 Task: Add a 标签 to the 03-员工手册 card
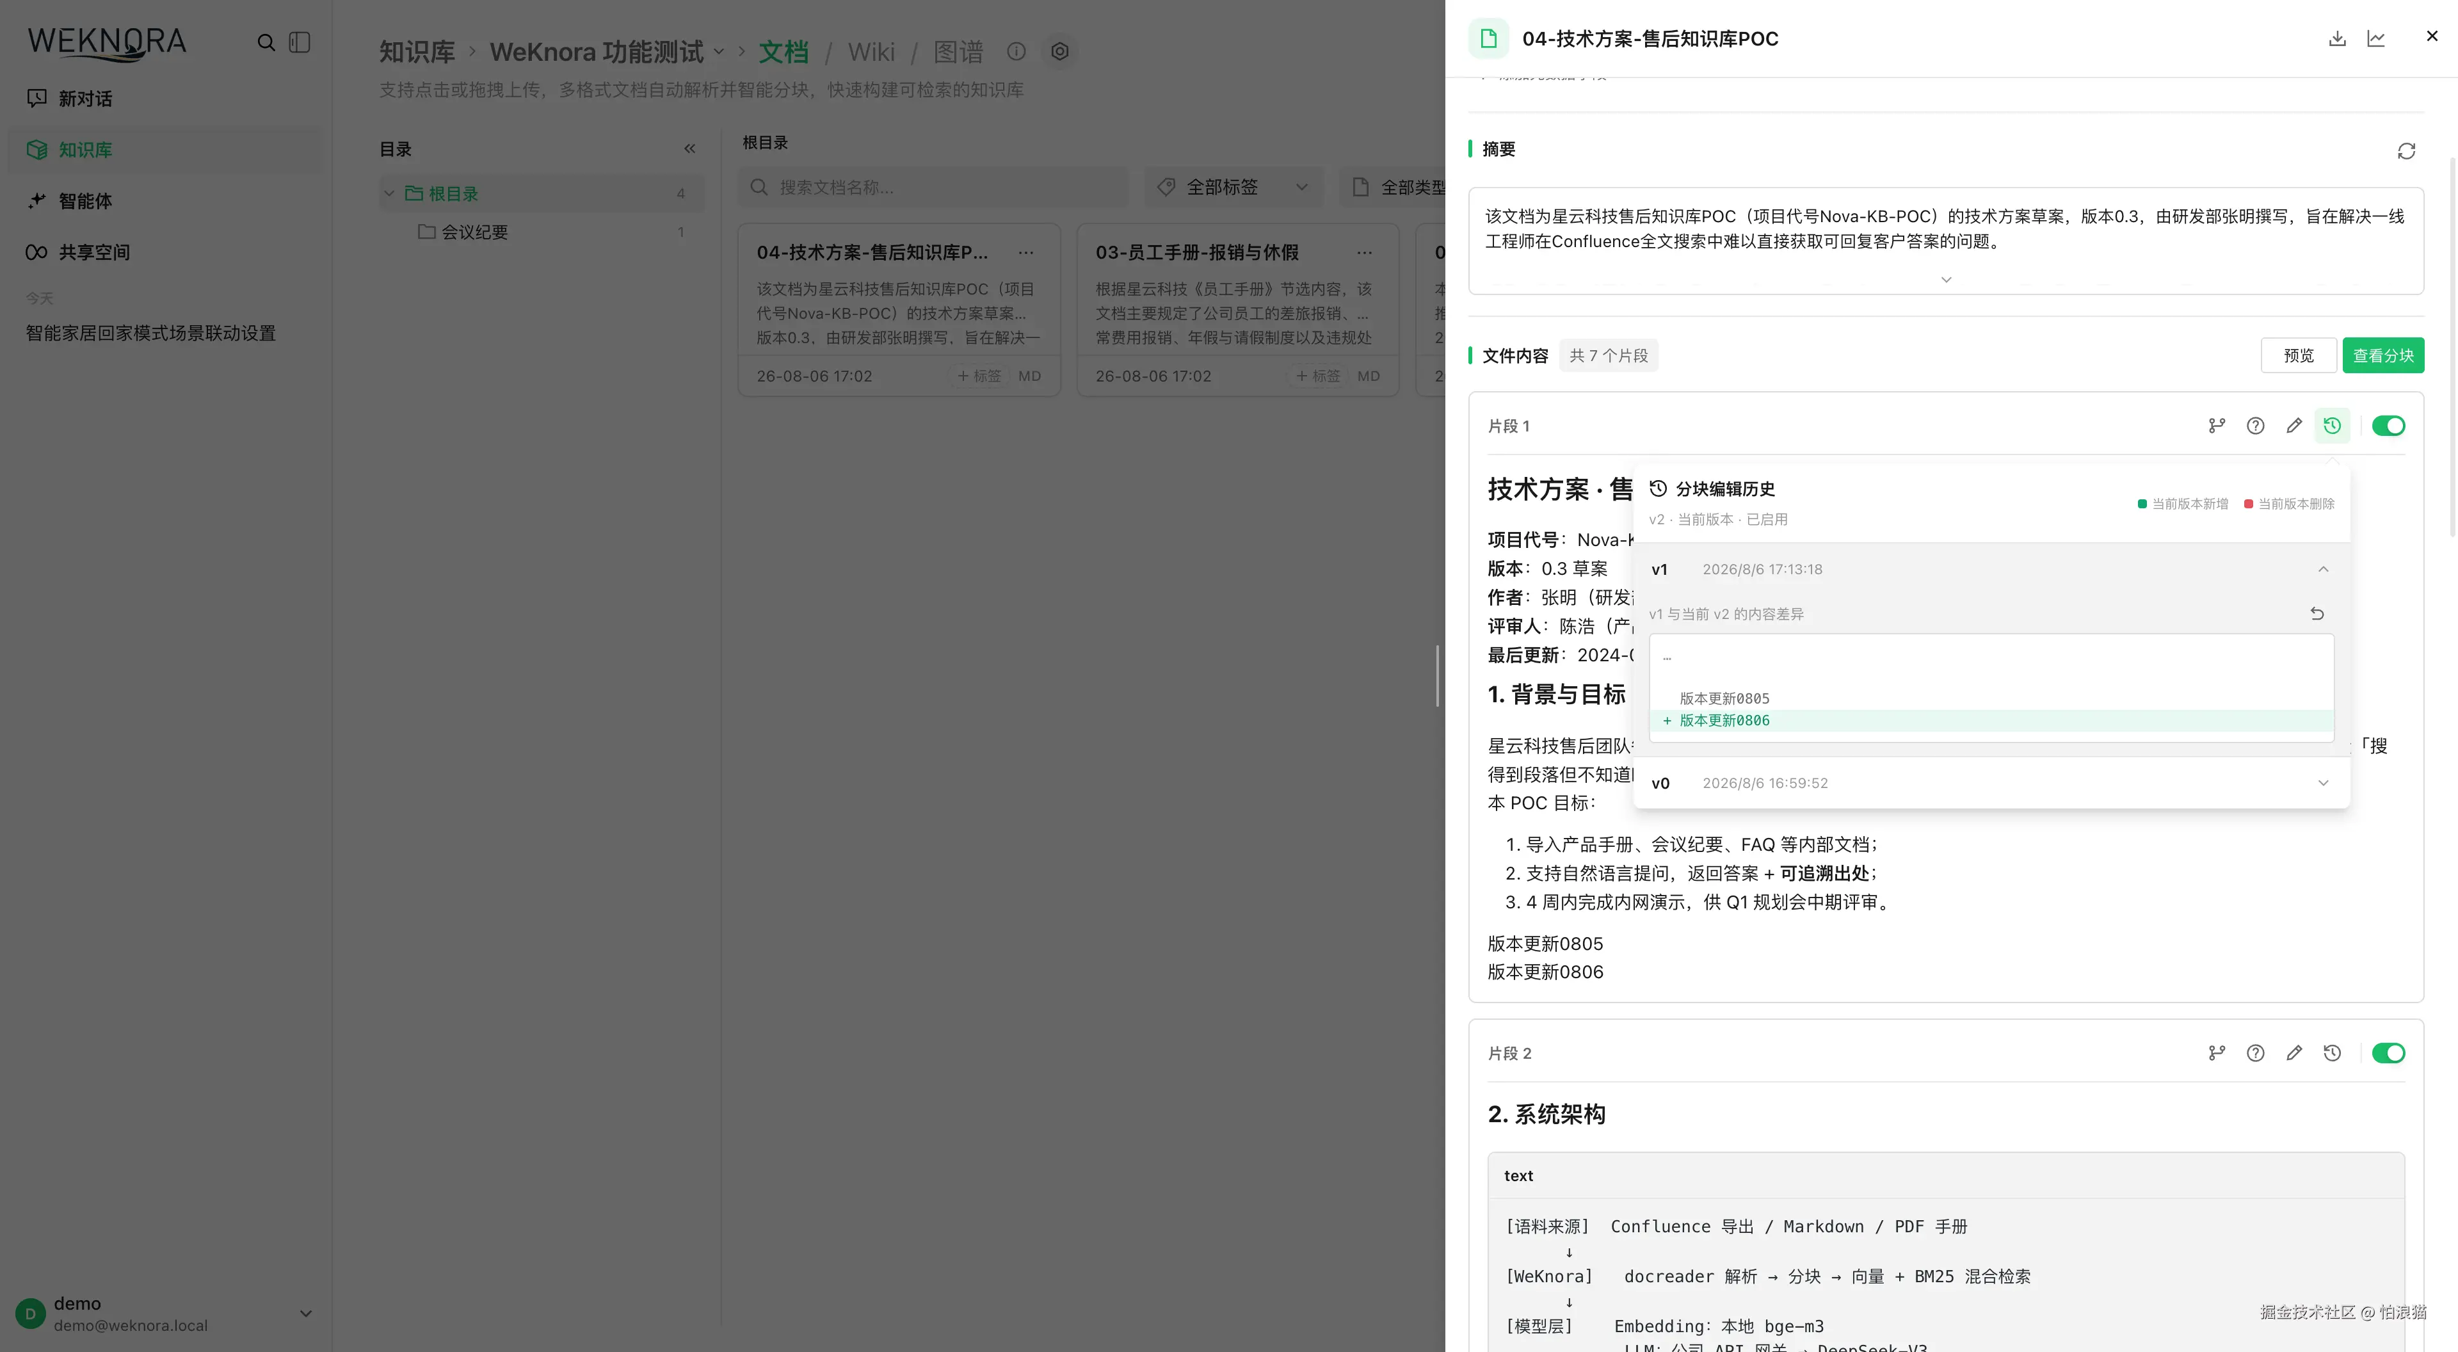coord(1318,376)
